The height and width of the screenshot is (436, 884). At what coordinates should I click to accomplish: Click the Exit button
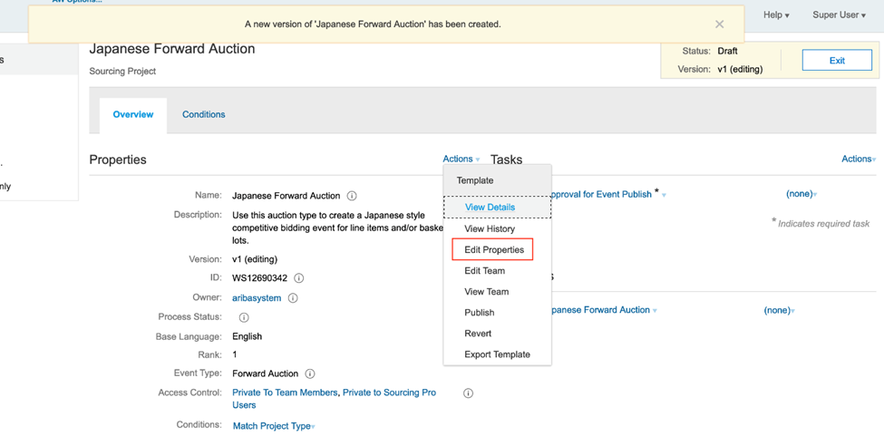point(836,61)
